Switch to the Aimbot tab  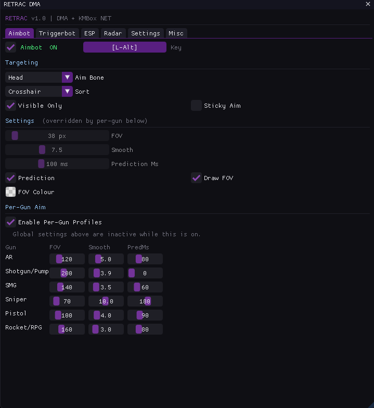19,33
